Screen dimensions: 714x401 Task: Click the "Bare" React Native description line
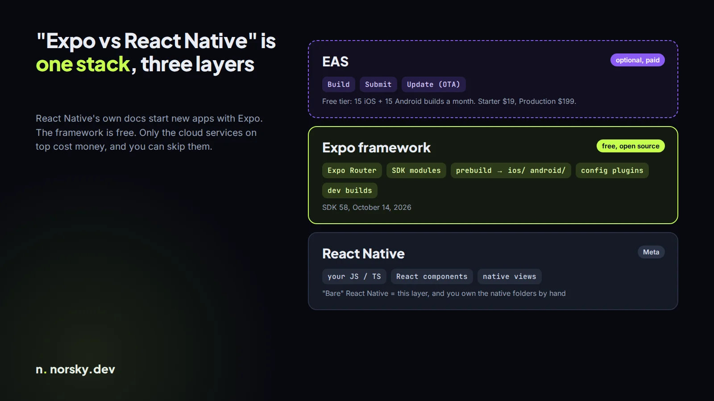tap(444, 294)
